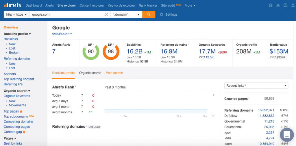Collapse the Pages sidebar section
Image resolution: width=296 pixels, height=146 pixels.
click(x=10, y=138)
